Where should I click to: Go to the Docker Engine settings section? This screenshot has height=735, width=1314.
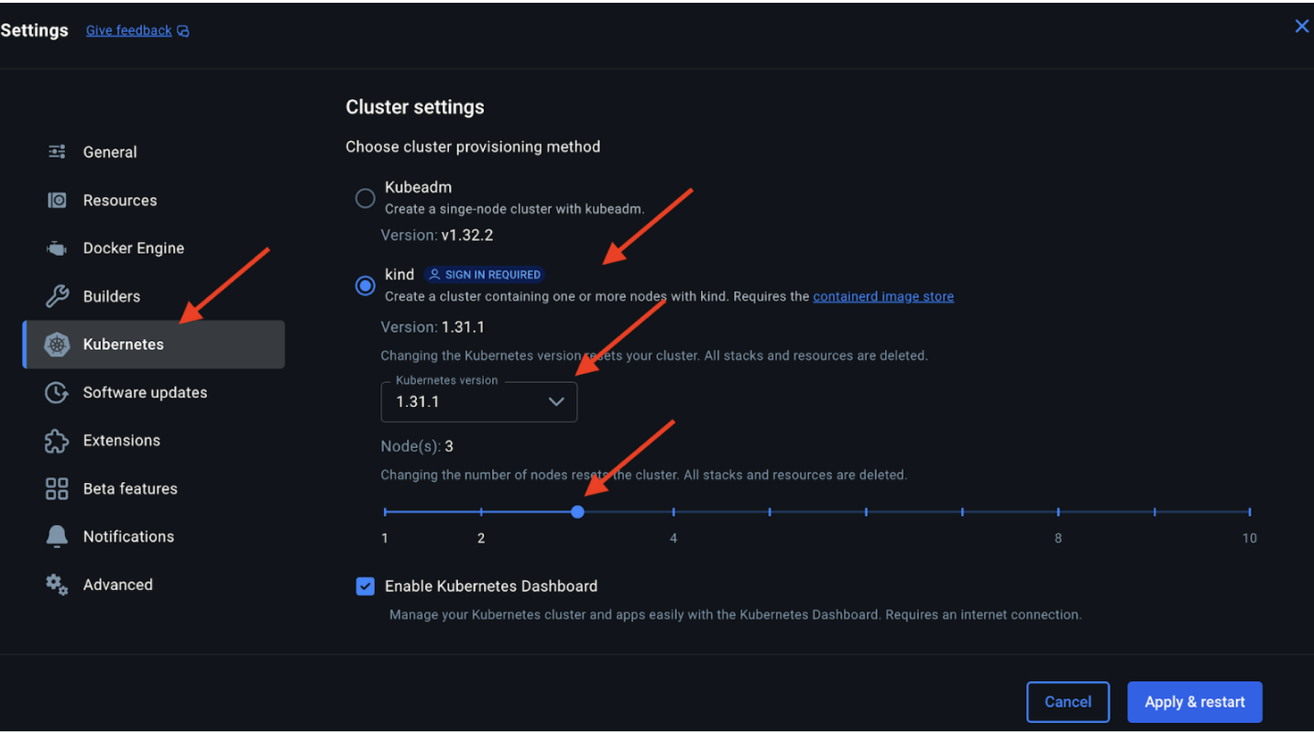pyautogui.click(x=134, y=248)
